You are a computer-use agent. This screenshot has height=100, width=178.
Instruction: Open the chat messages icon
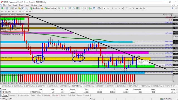pos(176,8)
